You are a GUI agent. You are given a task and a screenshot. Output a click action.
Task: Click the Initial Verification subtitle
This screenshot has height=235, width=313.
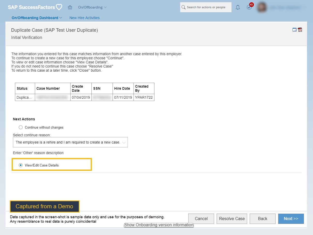coord(27,37)
